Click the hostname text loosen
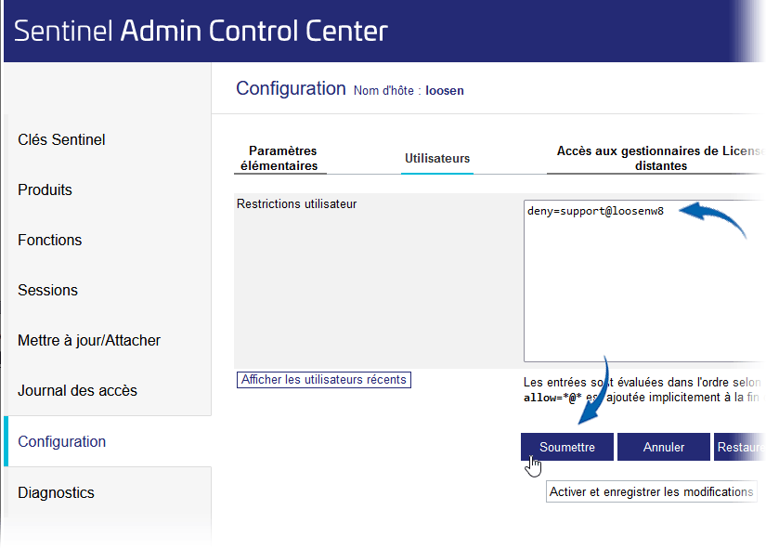The height and width of the screenshot is (549, 766). click(445, 90)
